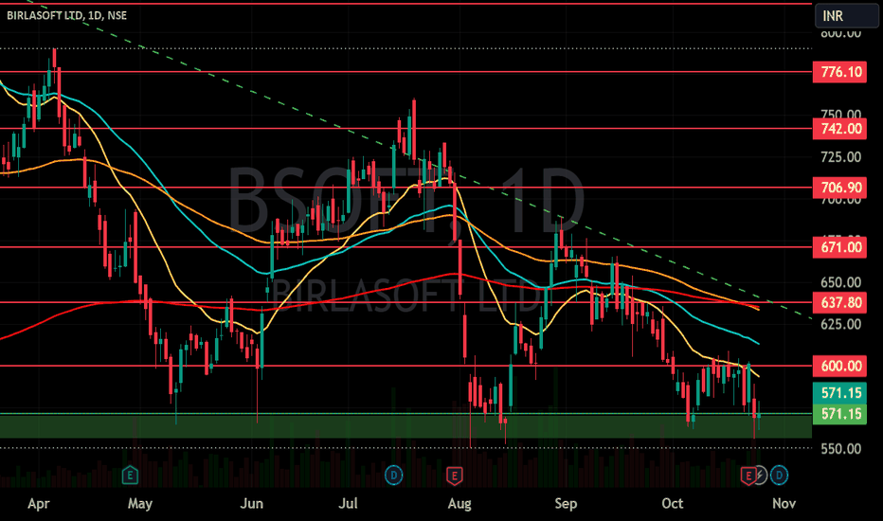
Task: Select the 671.00 red price label
Action: pos(839,247)
